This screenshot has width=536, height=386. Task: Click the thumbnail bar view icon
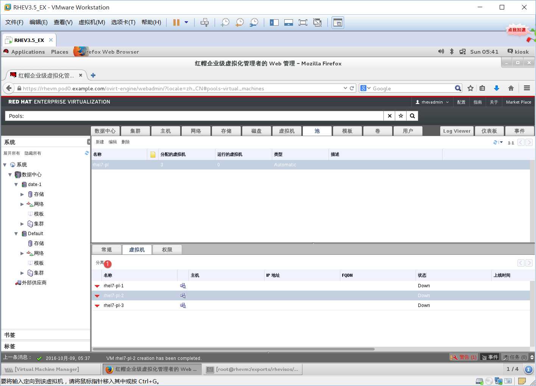tap(288, 23)
